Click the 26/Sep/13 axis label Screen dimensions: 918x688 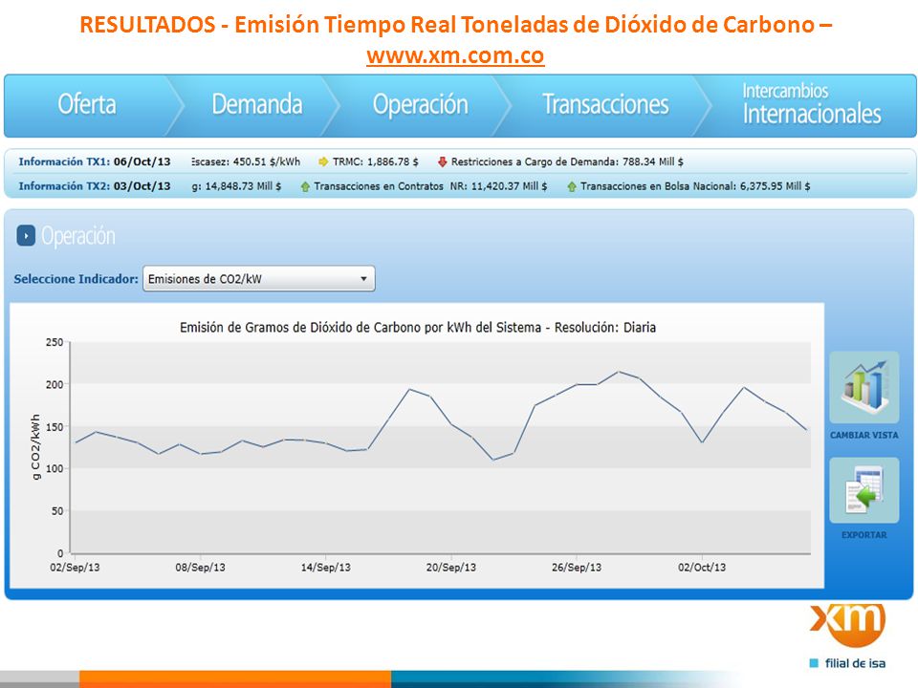click(x=576, y=568)
